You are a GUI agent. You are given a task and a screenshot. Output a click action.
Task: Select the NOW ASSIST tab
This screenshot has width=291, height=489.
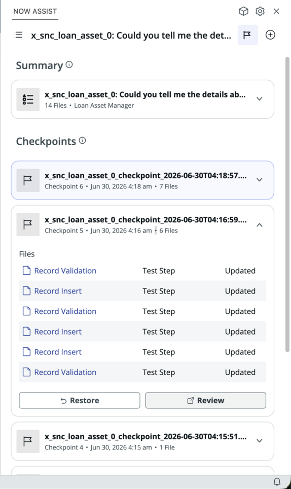(35, 12)
